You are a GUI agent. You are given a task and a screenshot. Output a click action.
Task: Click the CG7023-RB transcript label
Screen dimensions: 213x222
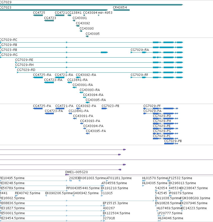[9, 50]
